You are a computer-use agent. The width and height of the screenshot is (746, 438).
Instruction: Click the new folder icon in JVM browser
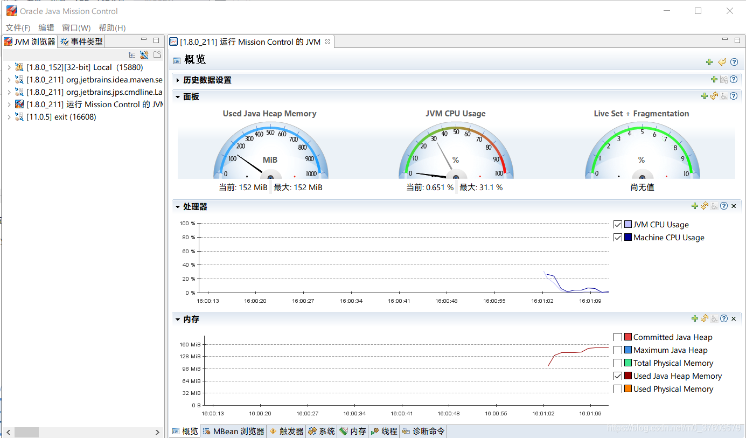tap(157, 55)
